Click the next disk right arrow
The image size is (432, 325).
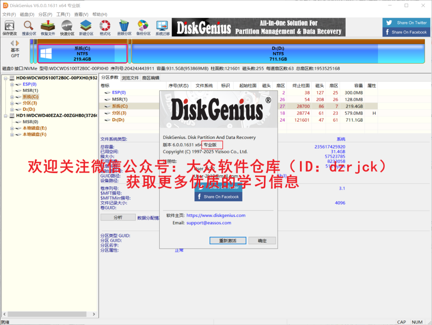coord(18,43)
